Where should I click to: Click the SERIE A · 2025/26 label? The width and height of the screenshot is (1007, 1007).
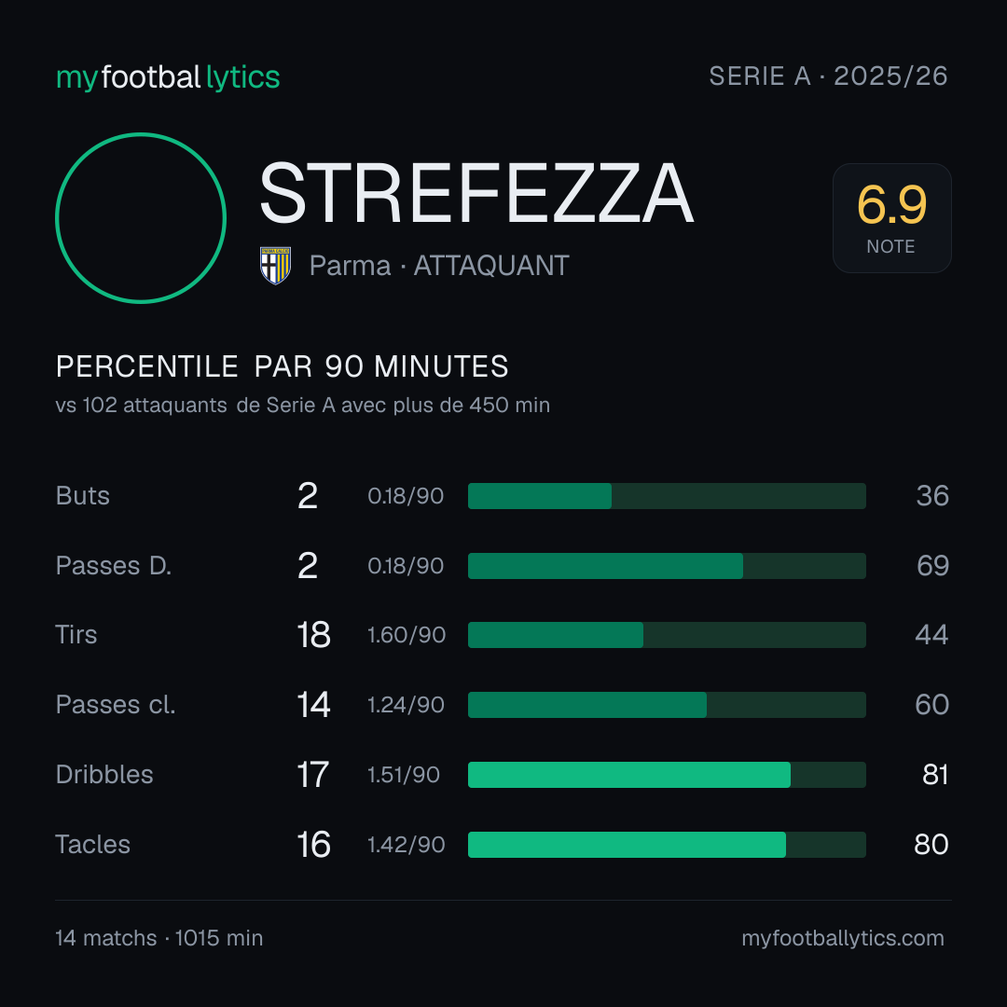[x=829, y=76]
